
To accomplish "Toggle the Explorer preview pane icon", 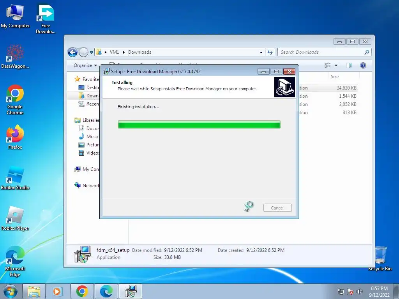I will click(x=349, y=65).
